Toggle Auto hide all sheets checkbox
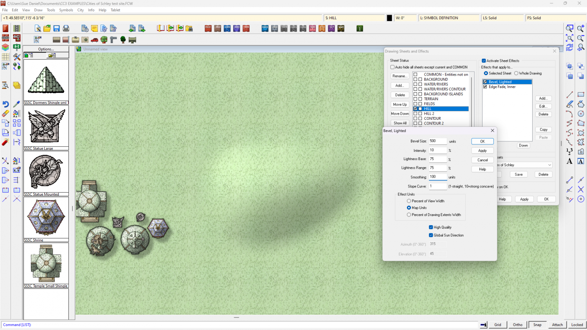Image resolution: width=587 pixels, height=330 pixels. click(x=392, y=67)
